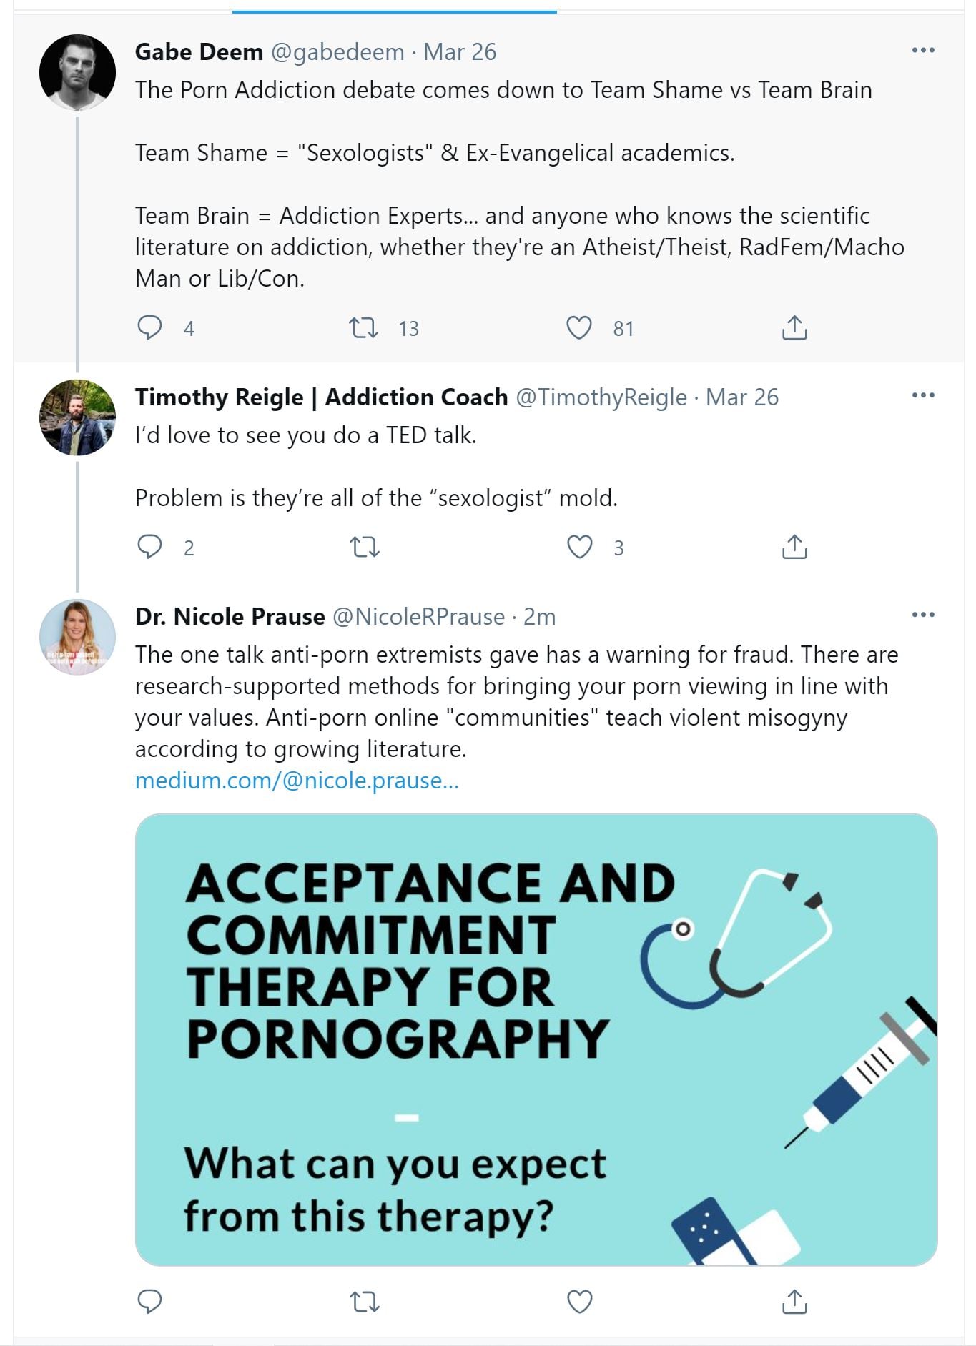Click the Acceptance and Commitment Therapy card image
Screen dimensions: 976x1346
tap(536, 1039)
